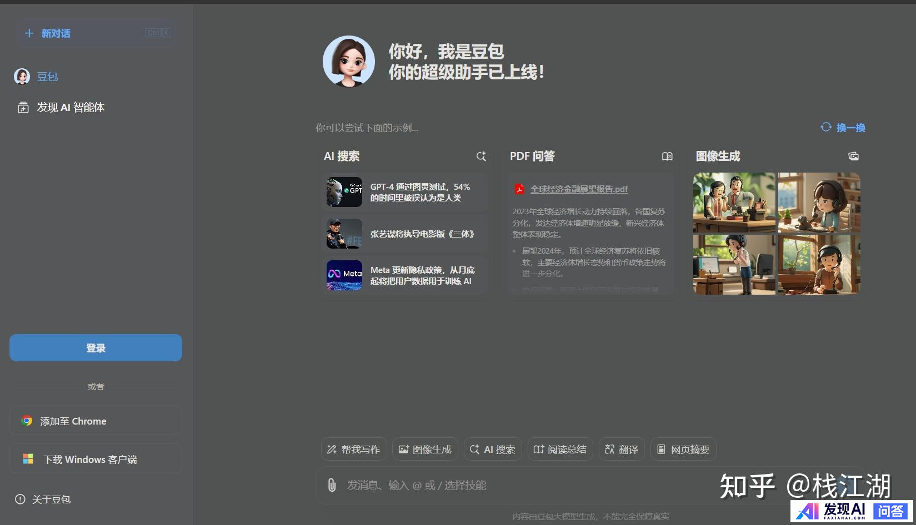Click the 图像生成 card title
Screen dimensions: 916x525
point(718,157)
